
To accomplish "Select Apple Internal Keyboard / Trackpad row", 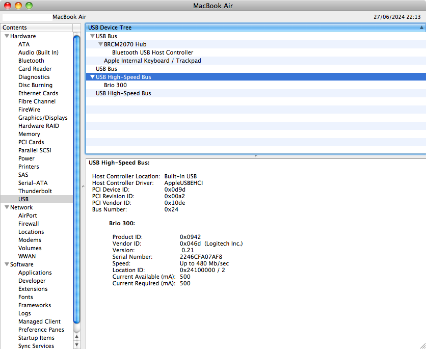I will (x=256, y=61).
